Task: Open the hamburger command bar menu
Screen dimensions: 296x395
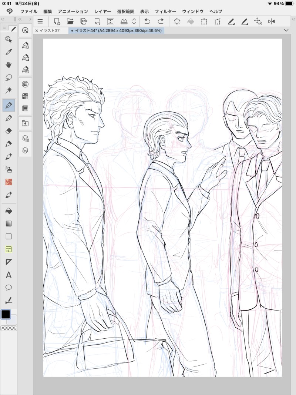Action: point(40,21)
